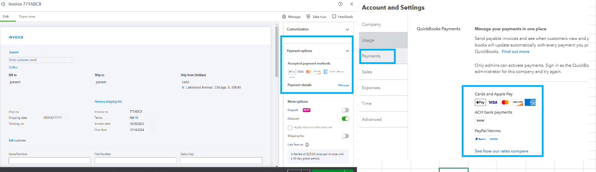Viewport: 596px width, 172px height.
Task: Click the Discover logo in Account and Settings
Action: click(518, 102)
